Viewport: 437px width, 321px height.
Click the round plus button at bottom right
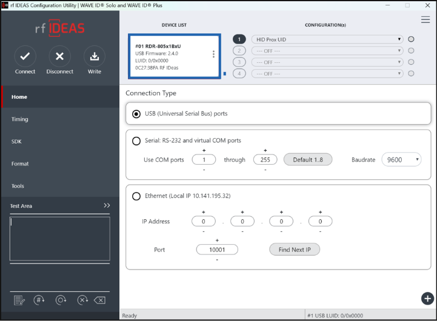[427, 299]
